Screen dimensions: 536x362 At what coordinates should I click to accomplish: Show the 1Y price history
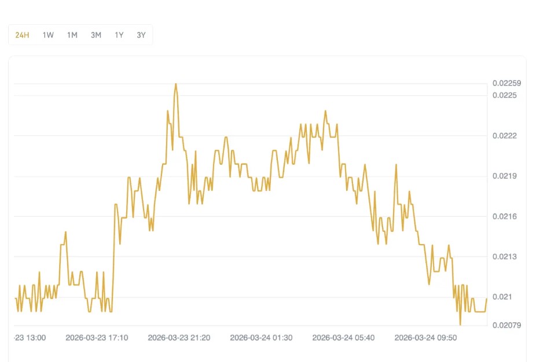click(119, 35)
